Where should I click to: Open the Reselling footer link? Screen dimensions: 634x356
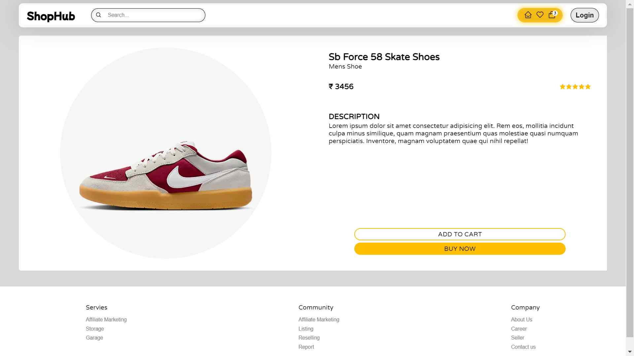[309, 338]
